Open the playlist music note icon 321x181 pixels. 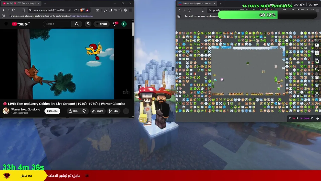[105, 10]
